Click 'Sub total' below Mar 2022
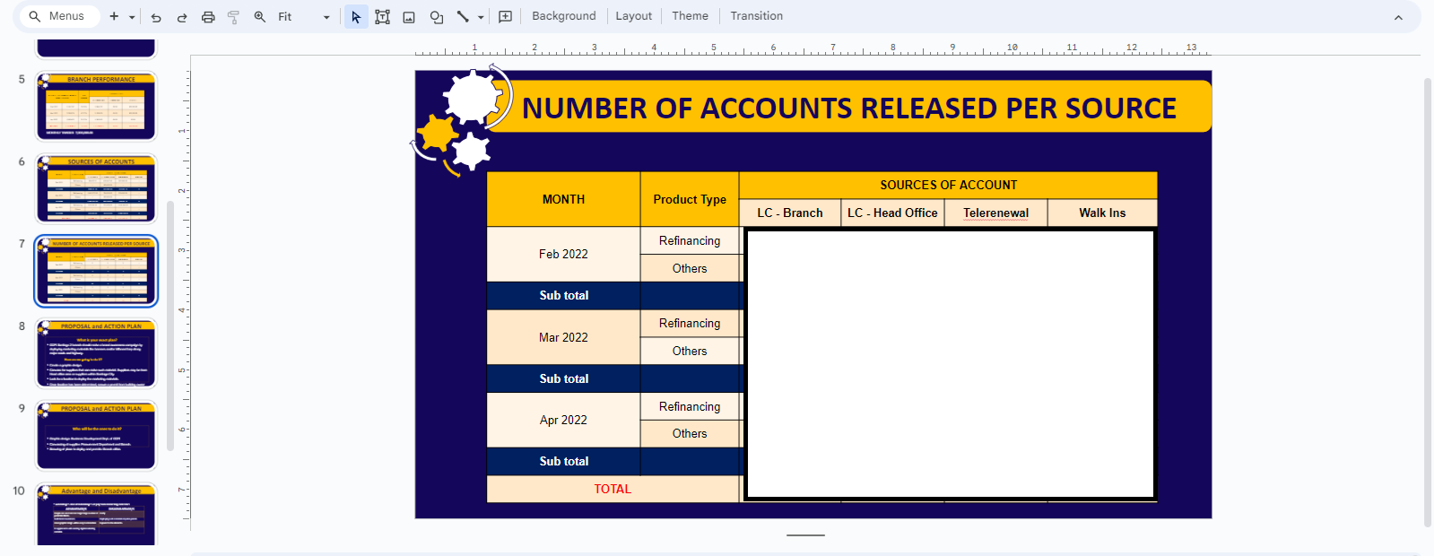This screenshot has height=556, width=1434. click(564, 378)
